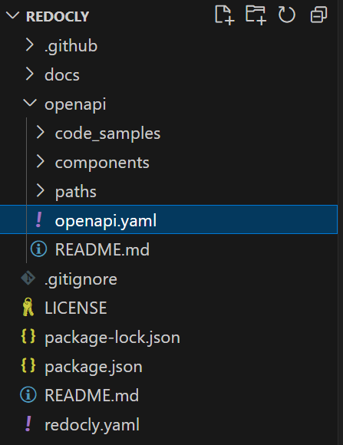Click the keys icon beside LICENSE
Image resolution: width=343 pixels, height=445 pixels.
[28, 308]
